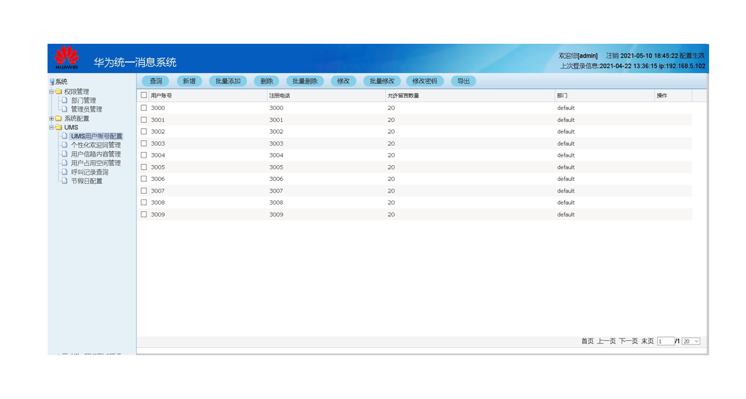This screenshot has height=399, width=746.
Task: Click the page number input field
Action: coord(665,341)
